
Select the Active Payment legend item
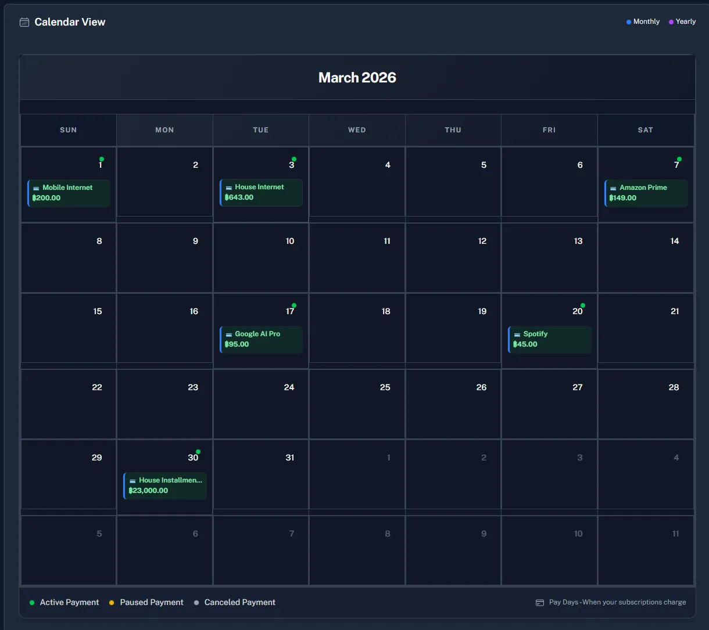point(64,603)
